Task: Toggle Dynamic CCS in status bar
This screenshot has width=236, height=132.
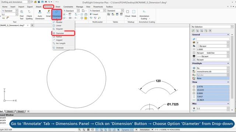Action: 128,129
